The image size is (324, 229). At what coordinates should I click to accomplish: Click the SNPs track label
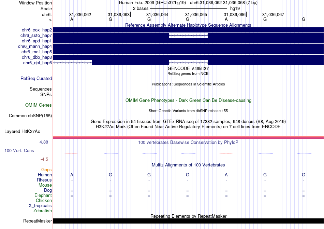[46, 94]
